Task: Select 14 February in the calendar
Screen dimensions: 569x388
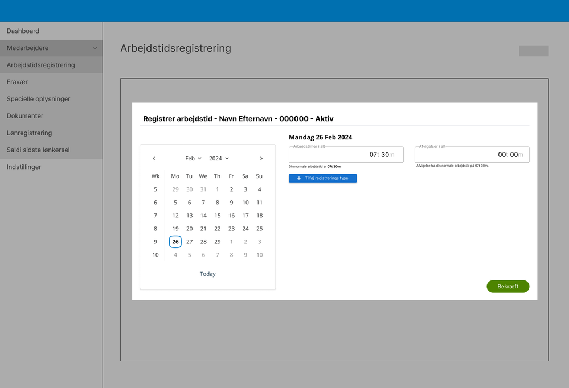Action: (203, 216)
